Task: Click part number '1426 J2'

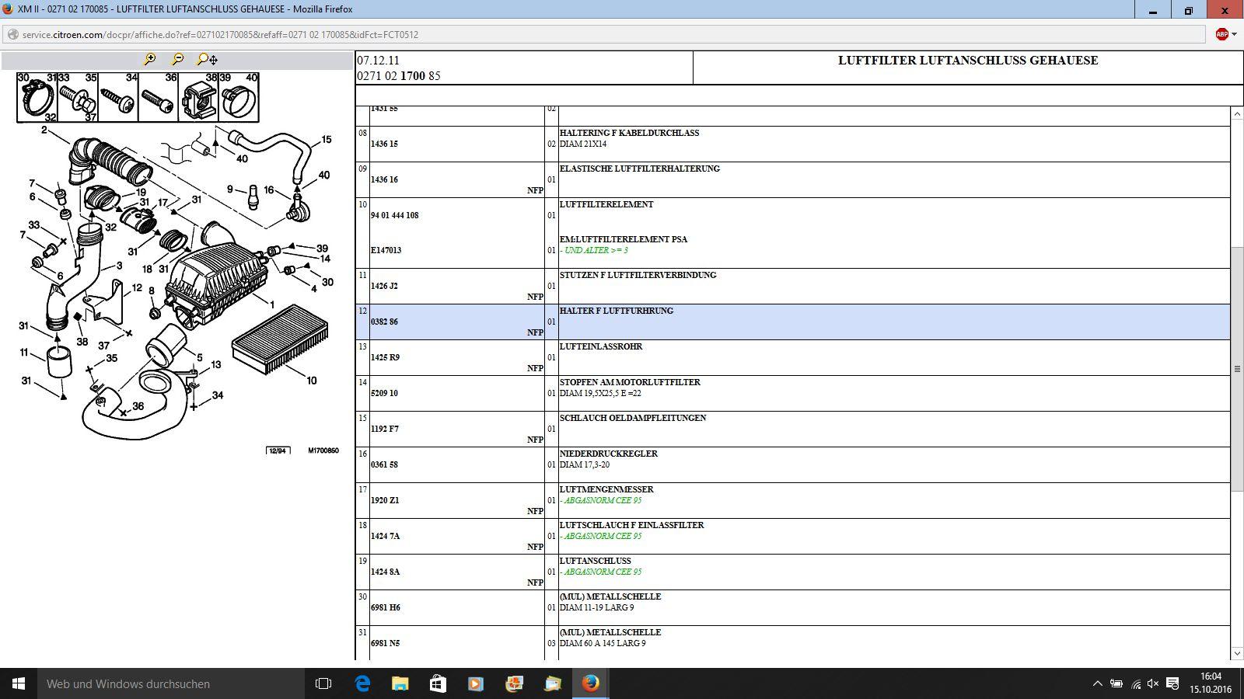Action: pyautogui.click(x=384, y=286)
